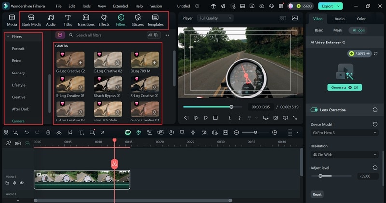
Task: Refresh the AI credits balance
Action: 376,54
